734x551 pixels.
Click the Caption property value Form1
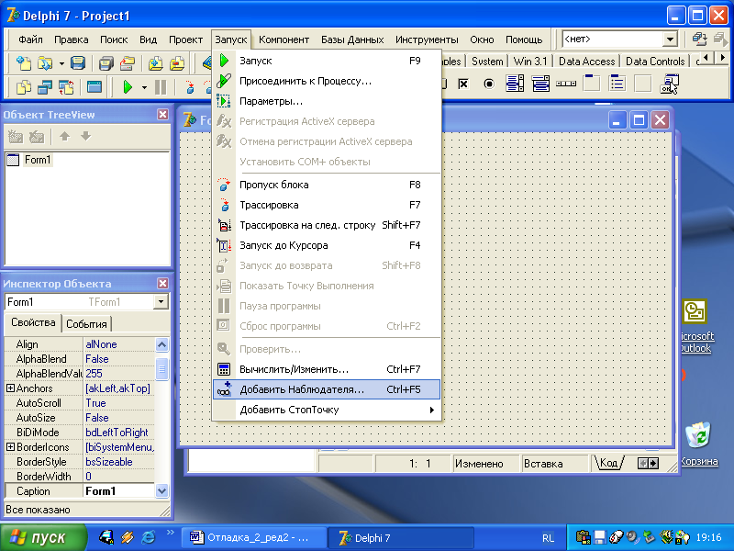119,491
